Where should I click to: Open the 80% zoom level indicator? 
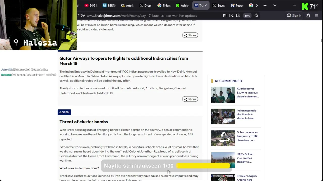pyautogui.click(x=247, y=16)
